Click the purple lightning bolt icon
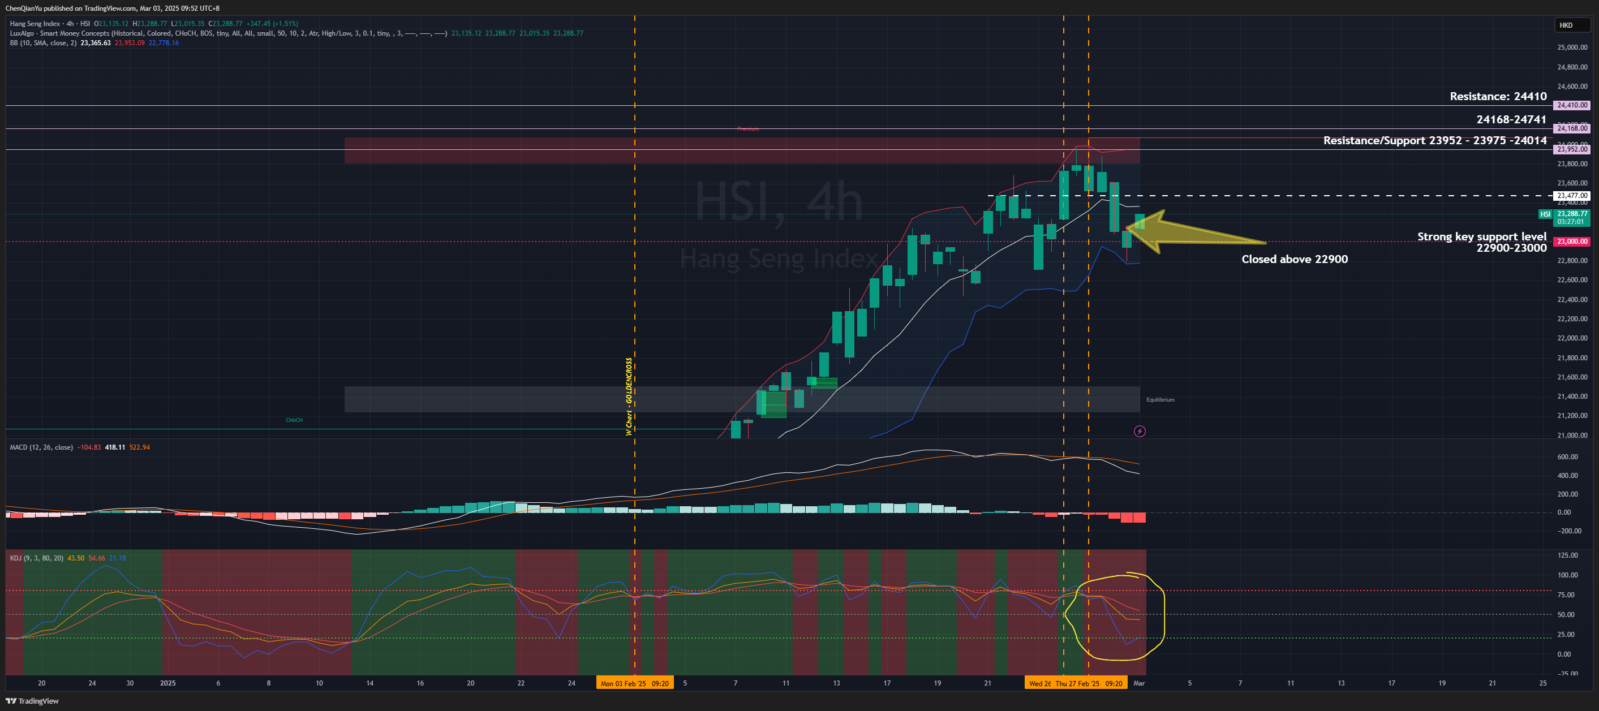Screen dimensions: 1599x711 1140,431
